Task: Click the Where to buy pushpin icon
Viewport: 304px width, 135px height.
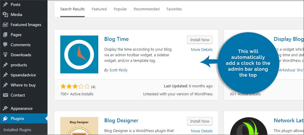Action: point(5,85)
